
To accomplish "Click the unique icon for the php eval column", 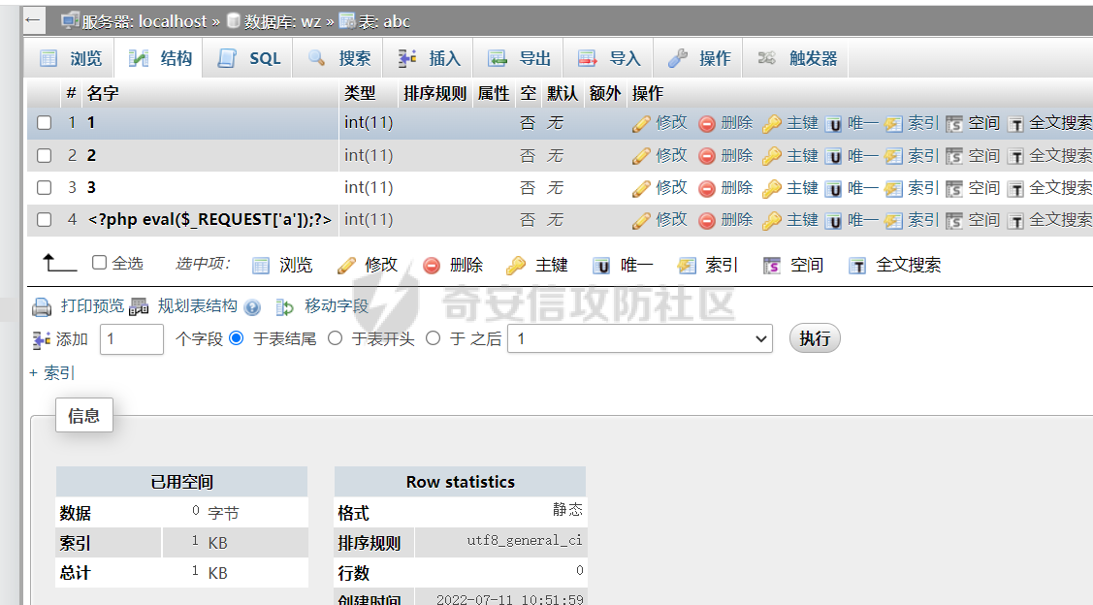I will point(834,220).
